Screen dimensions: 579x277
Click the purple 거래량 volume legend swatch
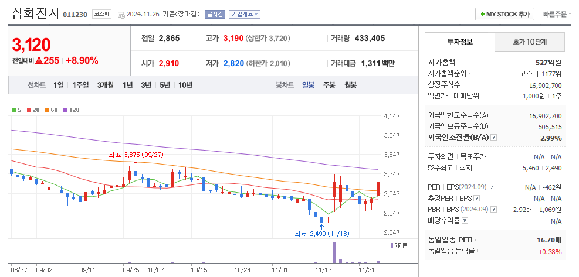[392, 245]
